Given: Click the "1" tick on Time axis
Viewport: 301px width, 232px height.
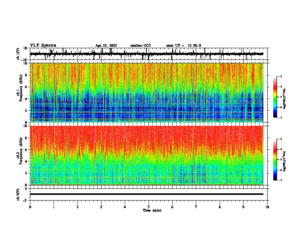Looking at the screenshot, I should [x=54, y=207].
